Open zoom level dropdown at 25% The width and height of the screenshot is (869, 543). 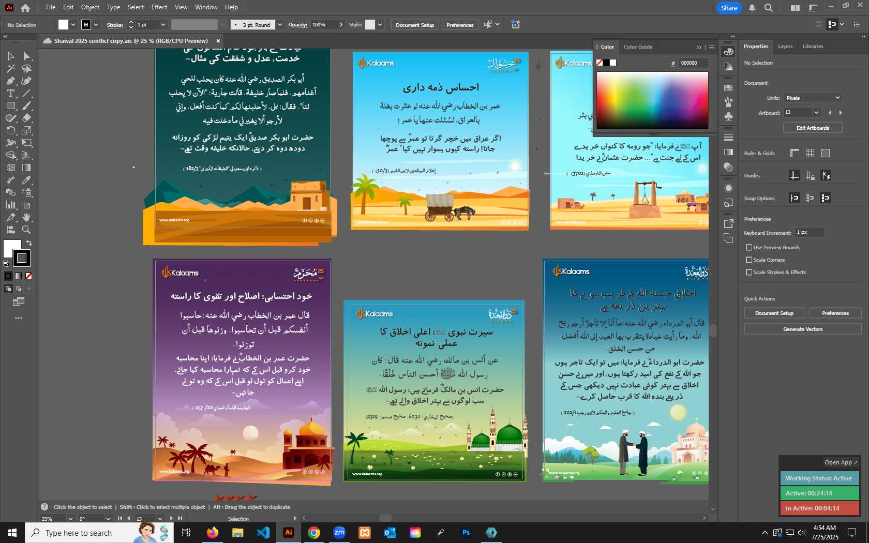pyautogui.click(x=70, y=519)
